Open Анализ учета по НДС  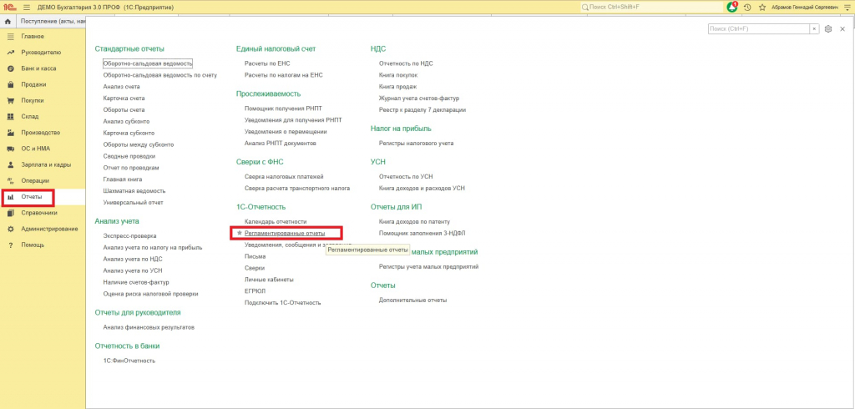click(133, 259)
